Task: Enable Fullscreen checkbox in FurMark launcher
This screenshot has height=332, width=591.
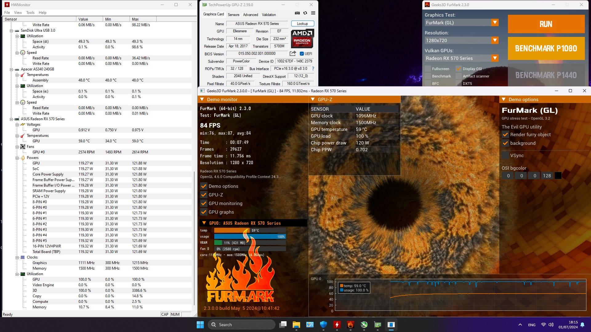Action: [428, 69]
